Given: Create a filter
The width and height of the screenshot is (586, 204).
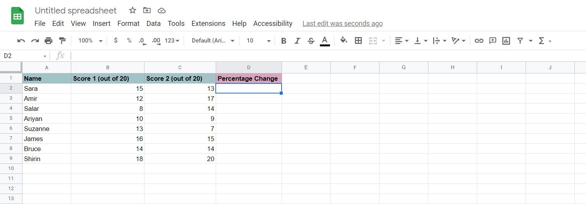Looking at the screenshot, I should 520,41.
